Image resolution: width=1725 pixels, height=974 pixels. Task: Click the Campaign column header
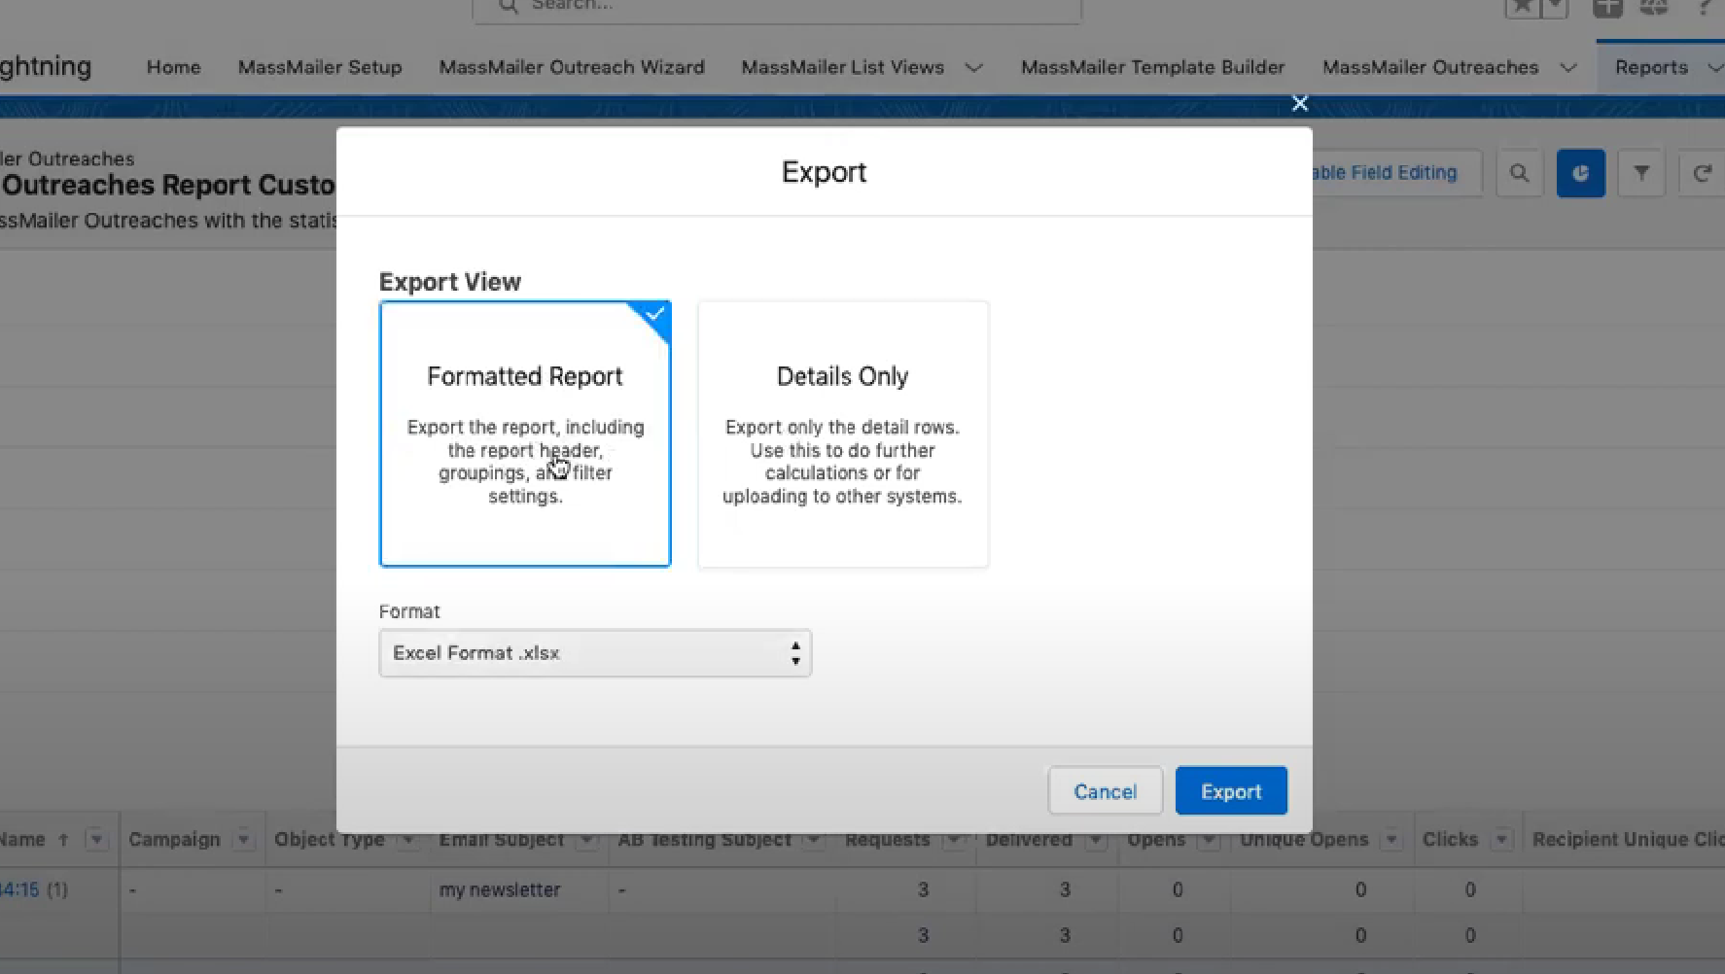(x=174, y=839)
